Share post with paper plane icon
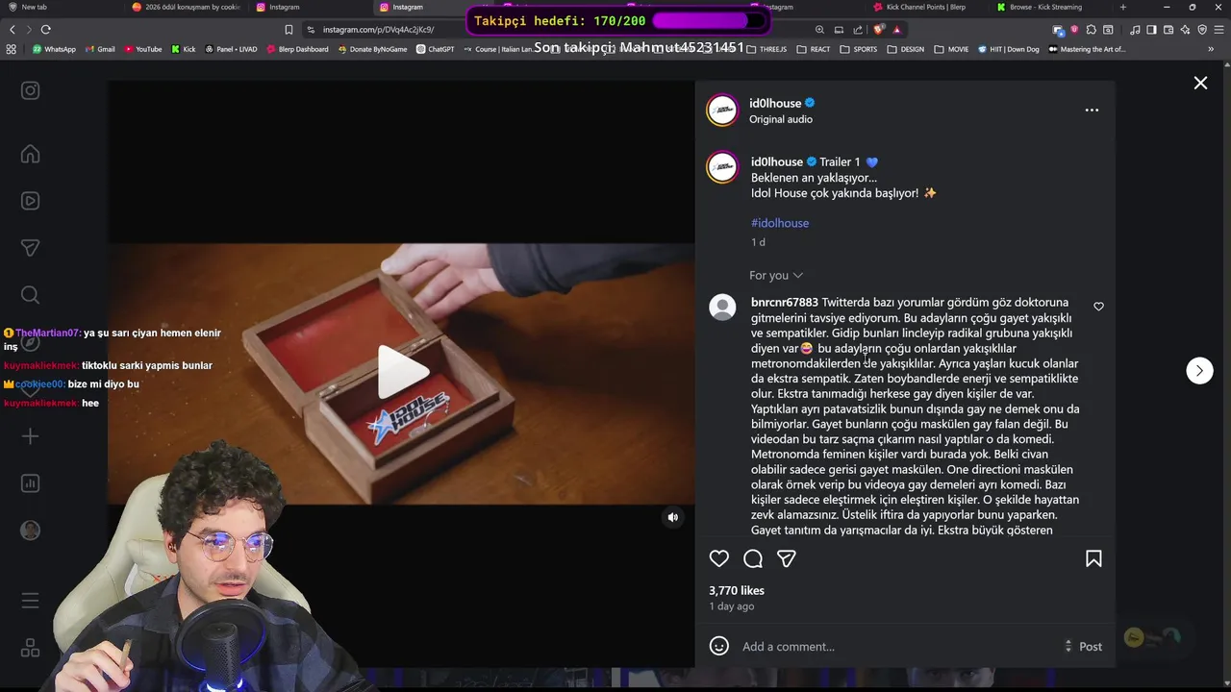Viewport: 1231px width, 692px height. [x=787, y=558]
